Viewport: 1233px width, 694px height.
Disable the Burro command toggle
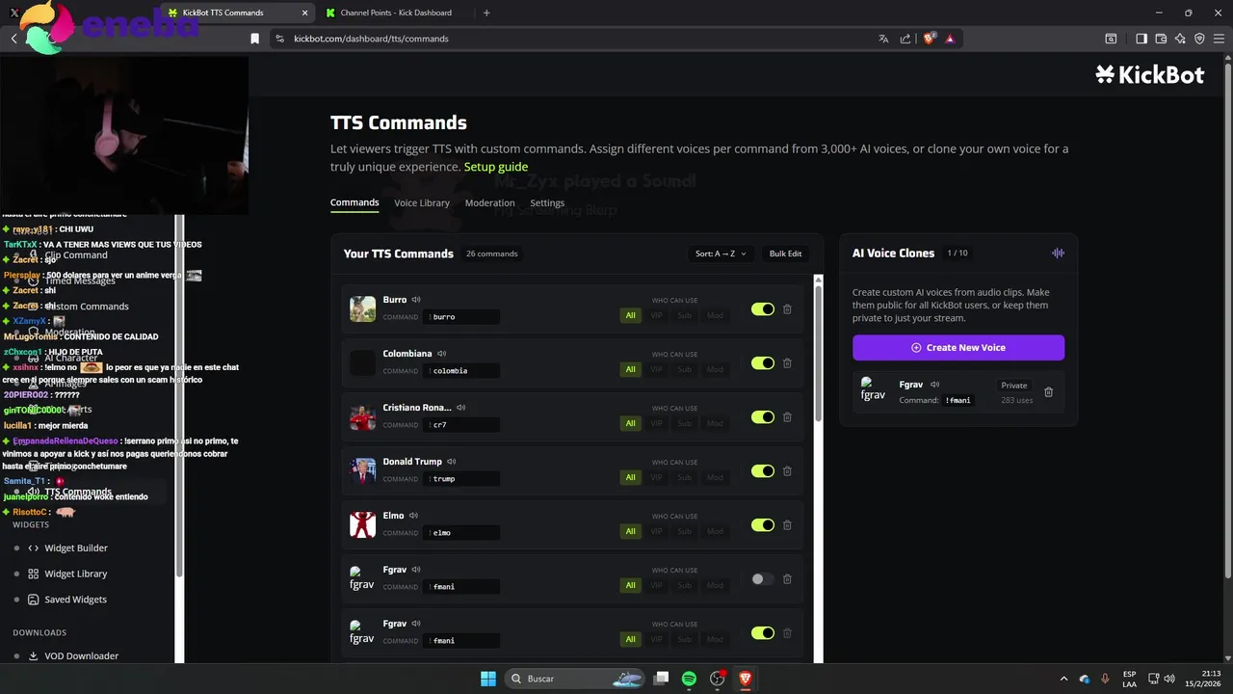pyautogui.click(x=763, y=309)
